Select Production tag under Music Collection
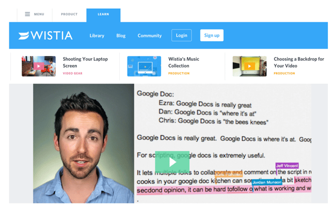Viewport: 333px width, 209px height. click(179, 74)
